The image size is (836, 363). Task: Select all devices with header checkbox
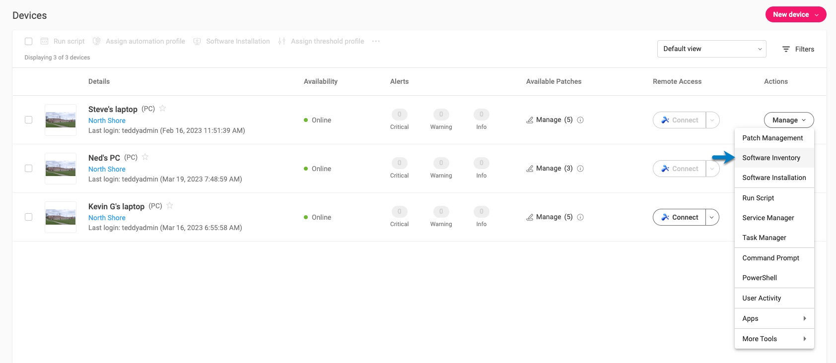28,41
